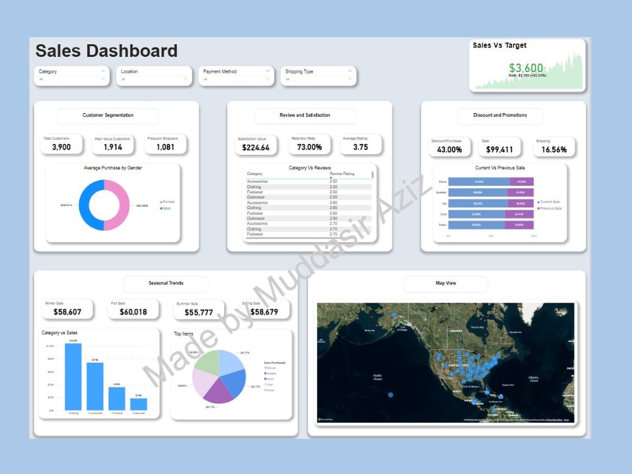Viewport: 632px width, 474px height.
Task: Click the Hawaii data point on the map
Action: point(391,395)
